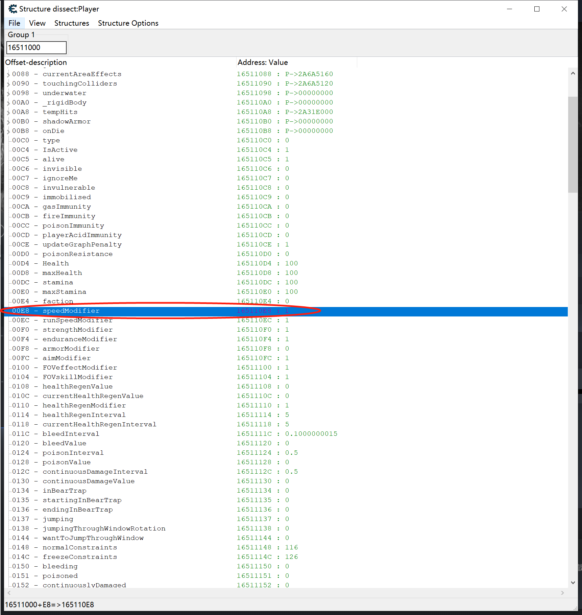Select the Health row at offset 00D4
The width and height of the screenshot is (582, 615).
(56, 263)
